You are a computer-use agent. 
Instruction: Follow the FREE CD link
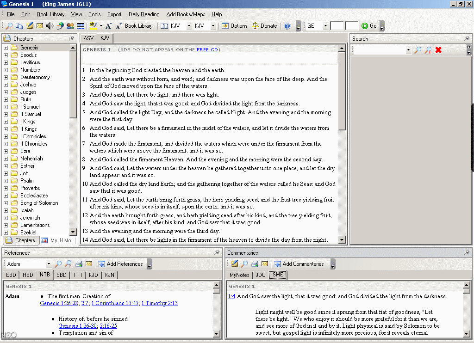pyautogui.click(x=207, y=50)
